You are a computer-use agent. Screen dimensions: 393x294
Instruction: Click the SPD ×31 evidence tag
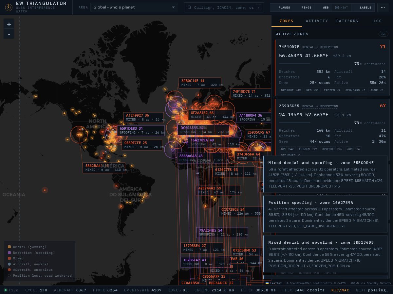pos(312,90)
